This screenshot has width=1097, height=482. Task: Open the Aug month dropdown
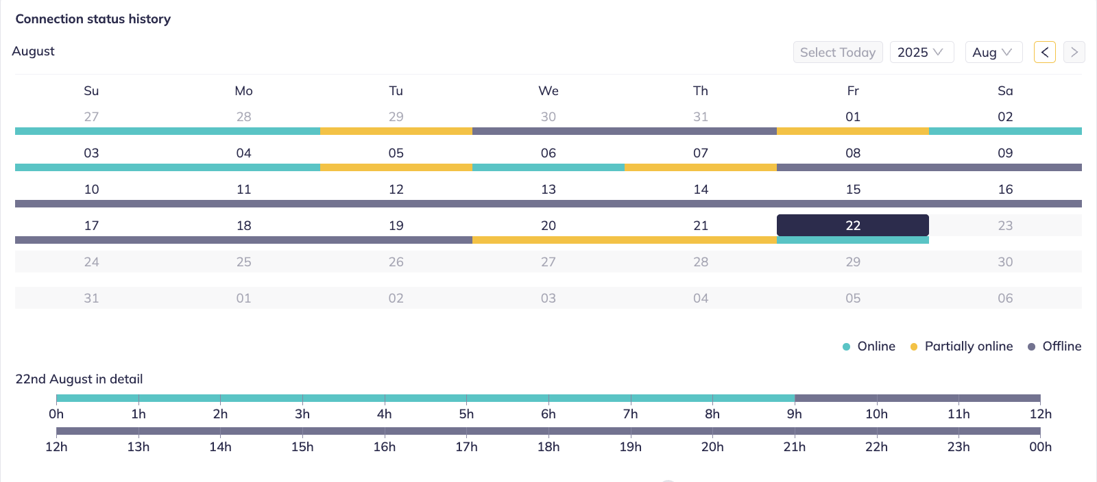coord(993,52)
